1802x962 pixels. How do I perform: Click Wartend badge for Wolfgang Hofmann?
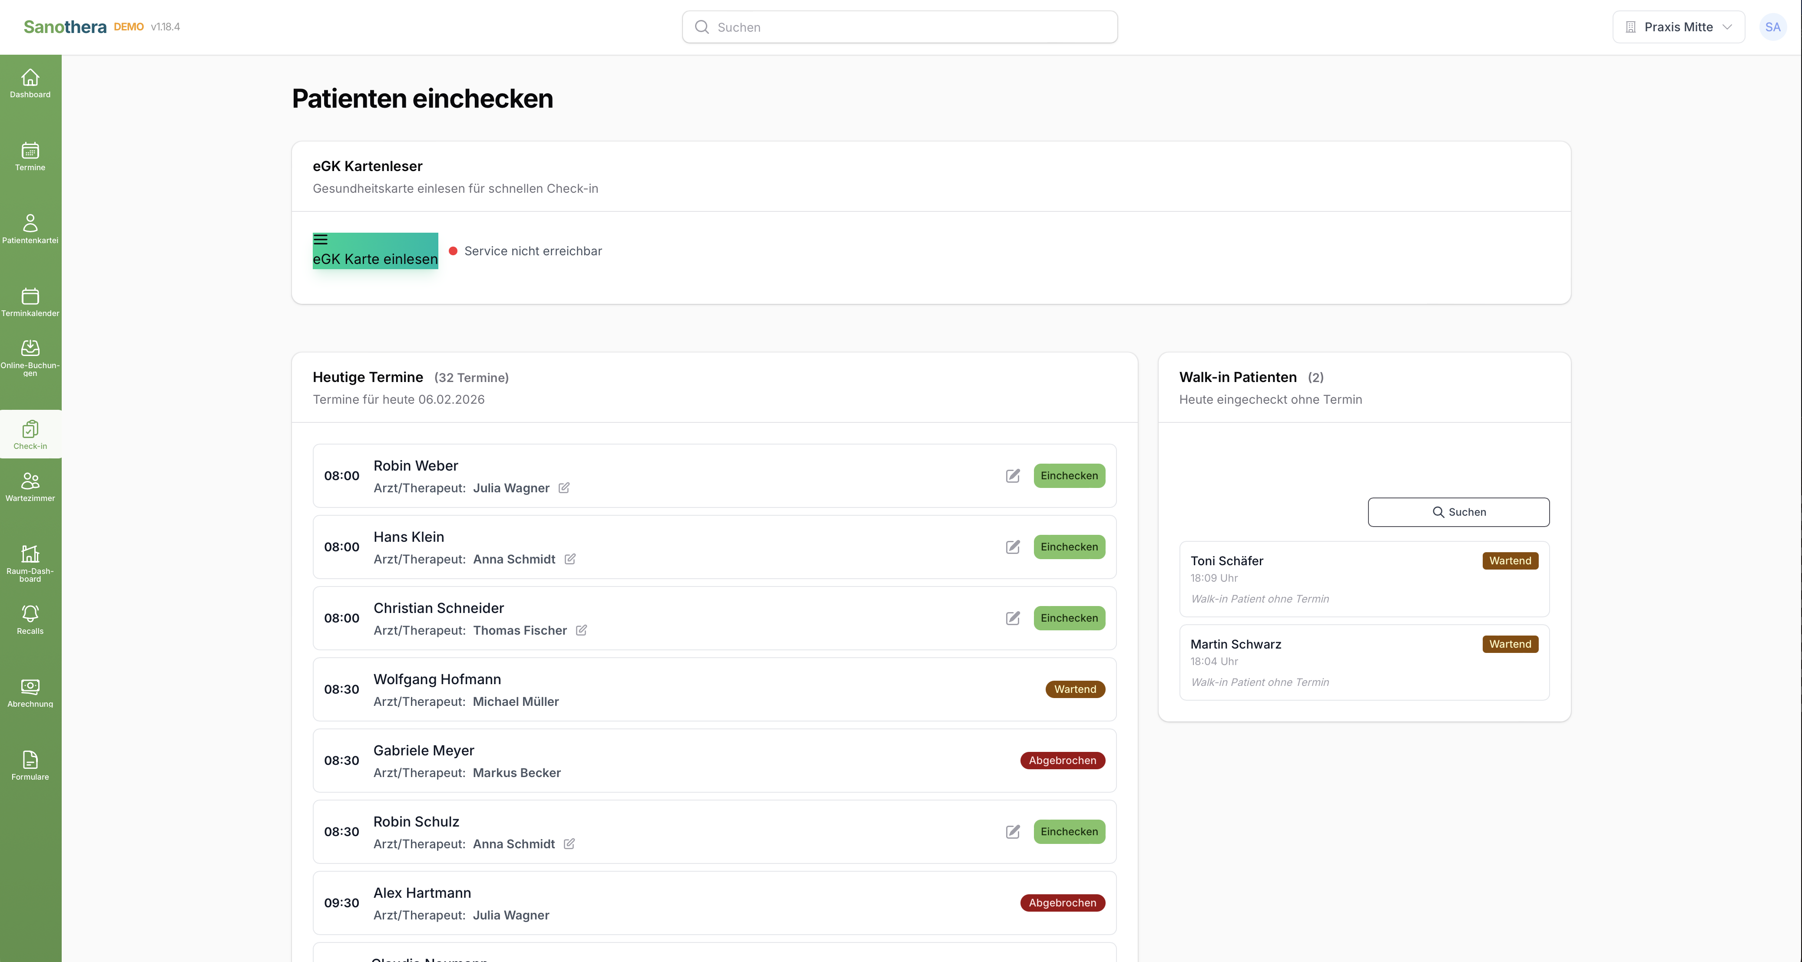1075,689
